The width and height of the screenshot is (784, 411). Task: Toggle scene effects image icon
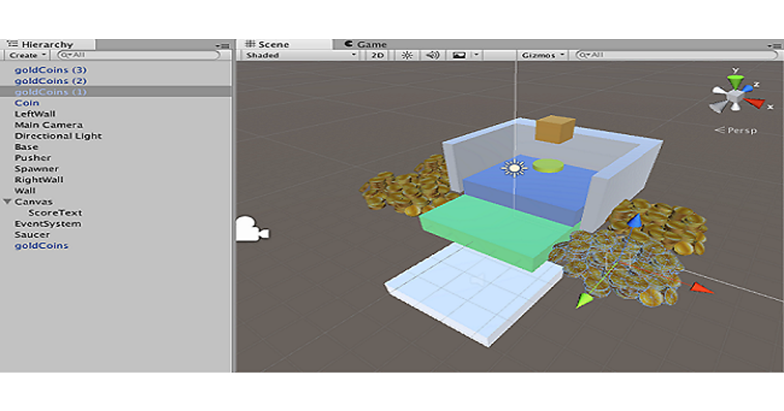[x=459, y=55]
